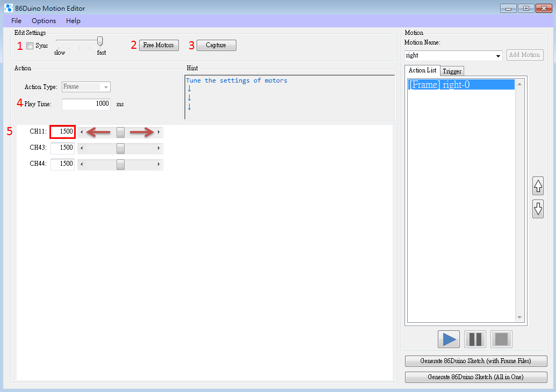556x392 pixels.
Task: Enable the Sync checkbox
Action: (30, 46)
